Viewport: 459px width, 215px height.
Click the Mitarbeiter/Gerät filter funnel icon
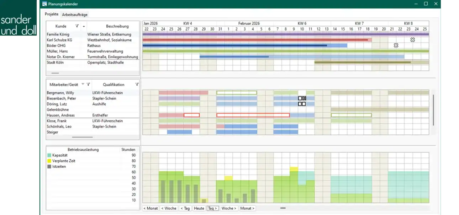point(88,84)
